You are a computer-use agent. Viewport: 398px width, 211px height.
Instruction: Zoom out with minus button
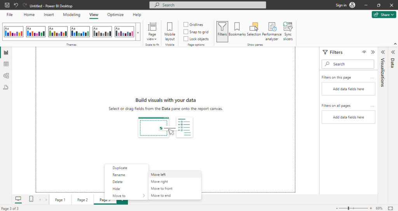pos(337,208)
